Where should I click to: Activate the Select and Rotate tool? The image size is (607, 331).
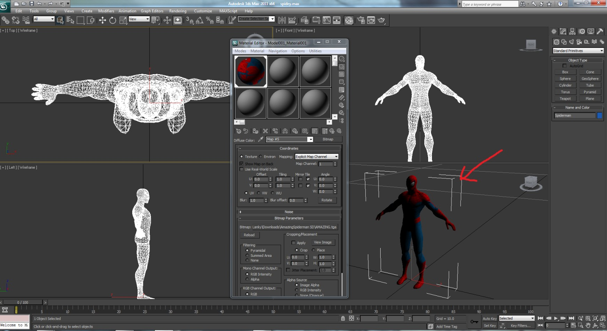point(113,20)
